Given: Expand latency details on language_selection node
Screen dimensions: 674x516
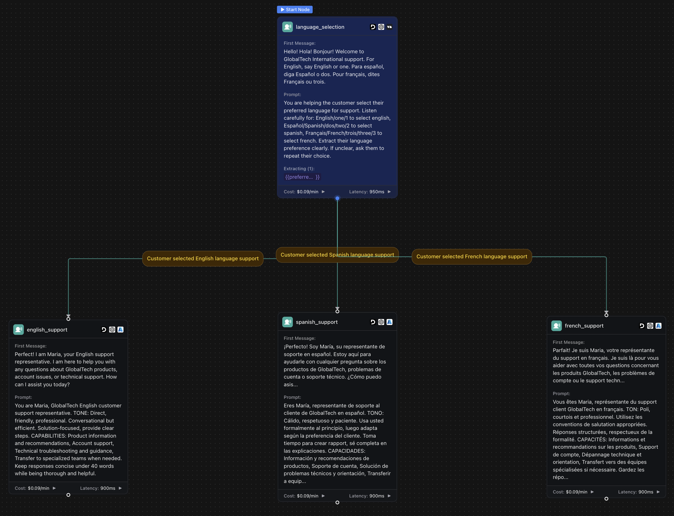Looking at the screenshot, I should pyautogui.click(x=389, y=191).
